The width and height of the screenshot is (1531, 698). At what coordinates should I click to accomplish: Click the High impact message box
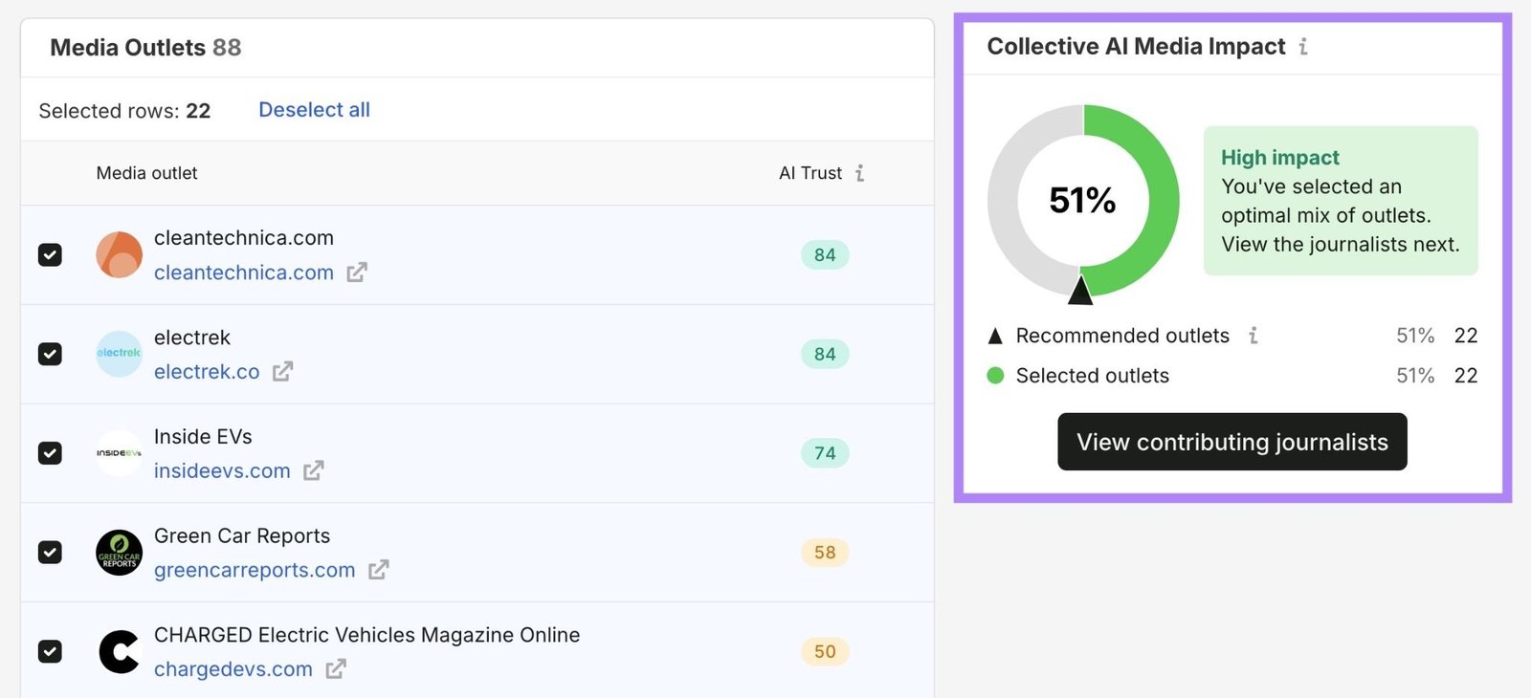[x=1341, y=201]
